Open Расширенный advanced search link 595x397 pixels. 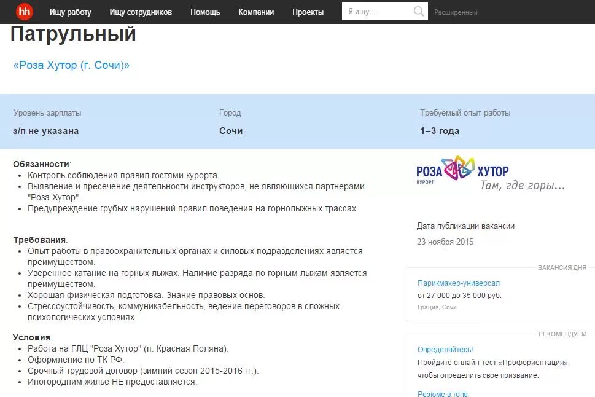coord(456,12)
